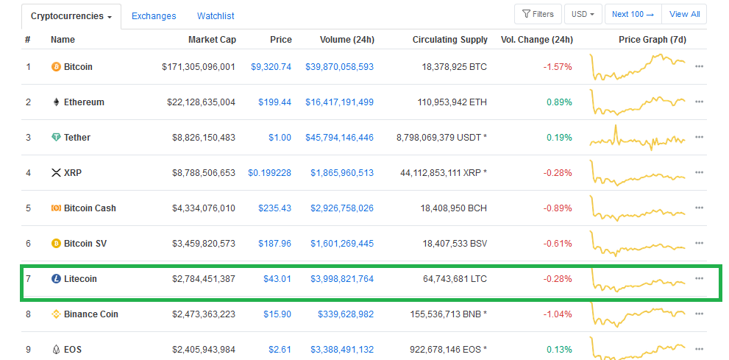
Task: Sort by the Volume (24h) column header
Action: (x=346, y=40)
